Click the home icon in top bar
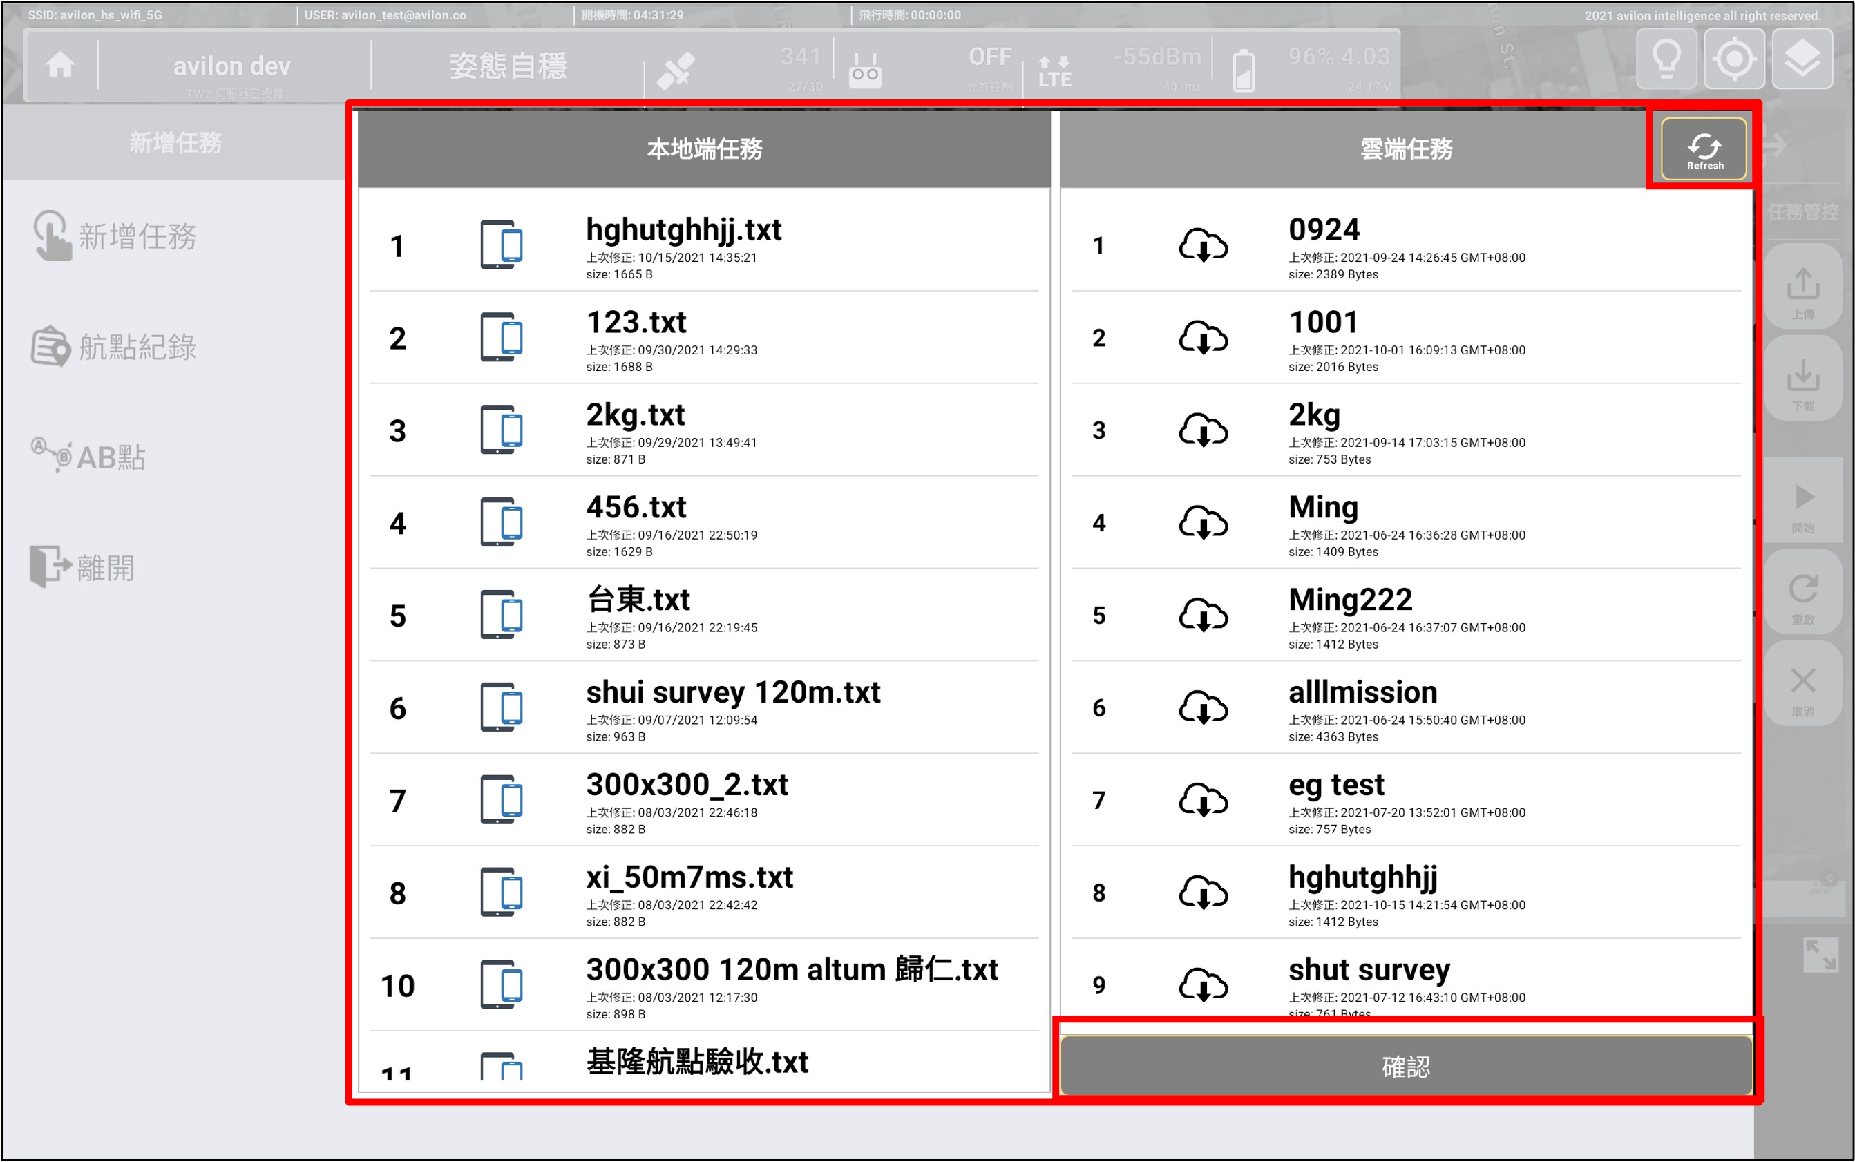Image resolution: width=1855 pixels, height=1162 pixels. [60, 64]
